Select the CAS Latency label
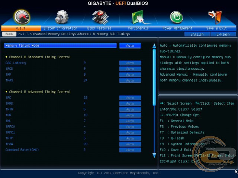Image resolution: width=238 pixels, height=178 pixels. 16,63
